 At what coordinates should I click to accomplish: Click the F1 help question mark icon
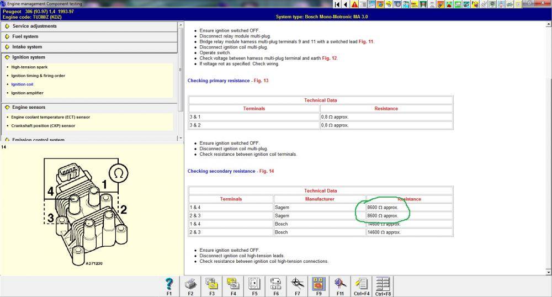pyautogui.click(x=169, y=284)
